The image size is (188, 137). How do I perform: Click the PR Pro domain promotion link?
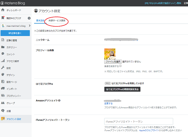[163, 3]
